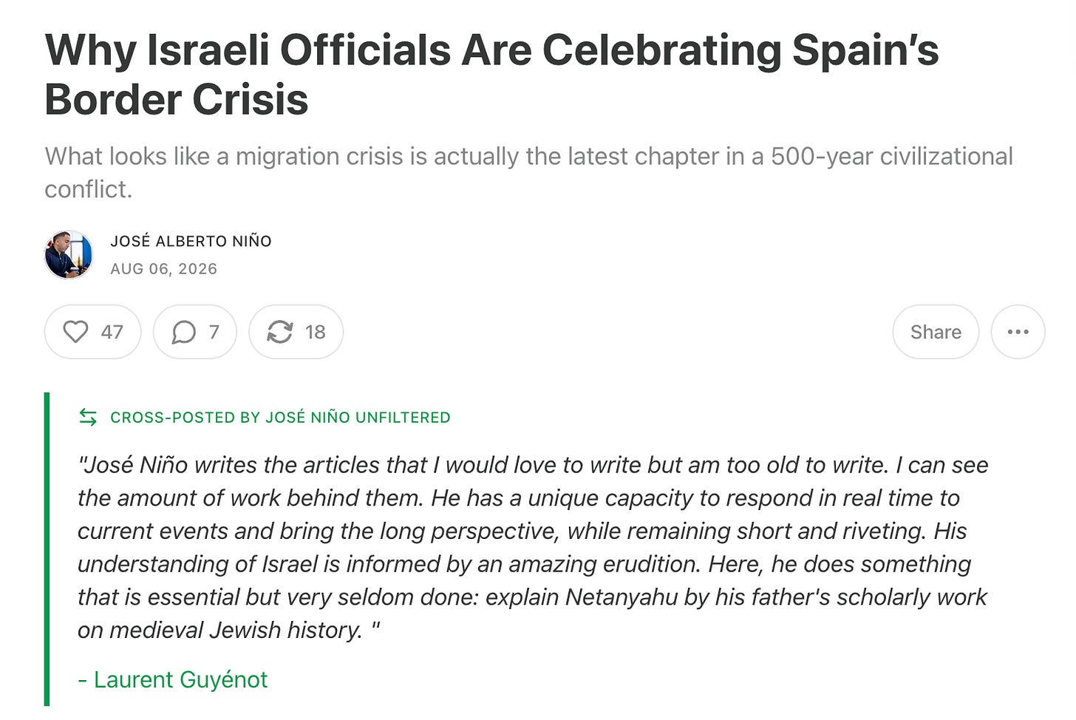Screen dimensions: 1076x720
Task: Click the article headline about Spain's Border Crisis
Action: pos(491,75)
